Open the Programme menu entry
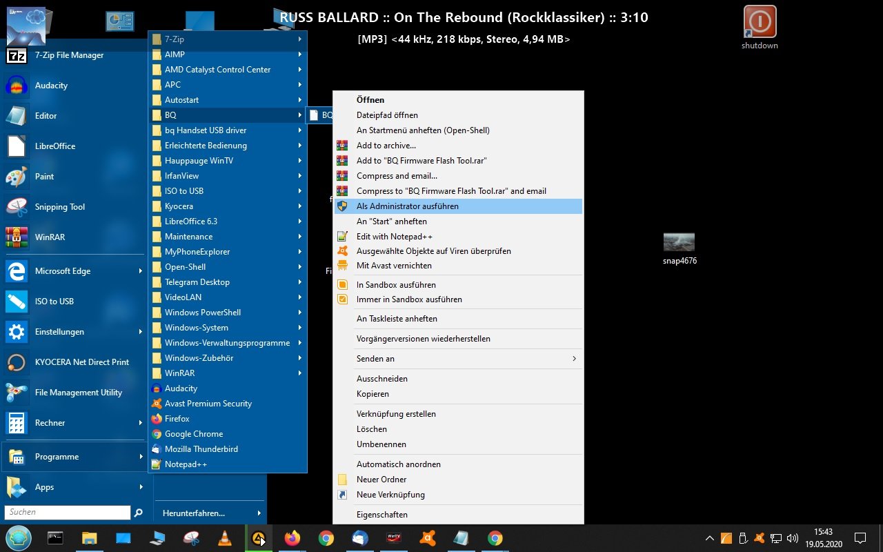883x552 pixels. 74,457
